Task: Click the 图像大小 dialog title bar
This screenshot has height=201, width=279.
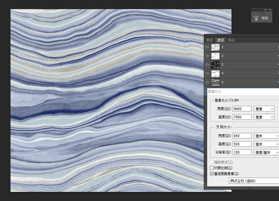Action: (243, 92)
